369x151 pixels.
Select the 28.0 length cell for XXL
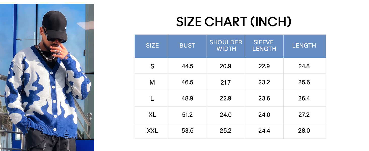pos(304,131)
